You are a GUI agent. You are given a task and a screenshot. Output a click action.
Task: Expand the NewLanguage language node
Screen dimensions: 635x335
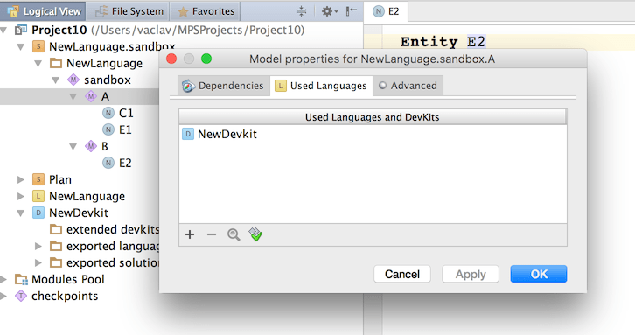(21, 196)
